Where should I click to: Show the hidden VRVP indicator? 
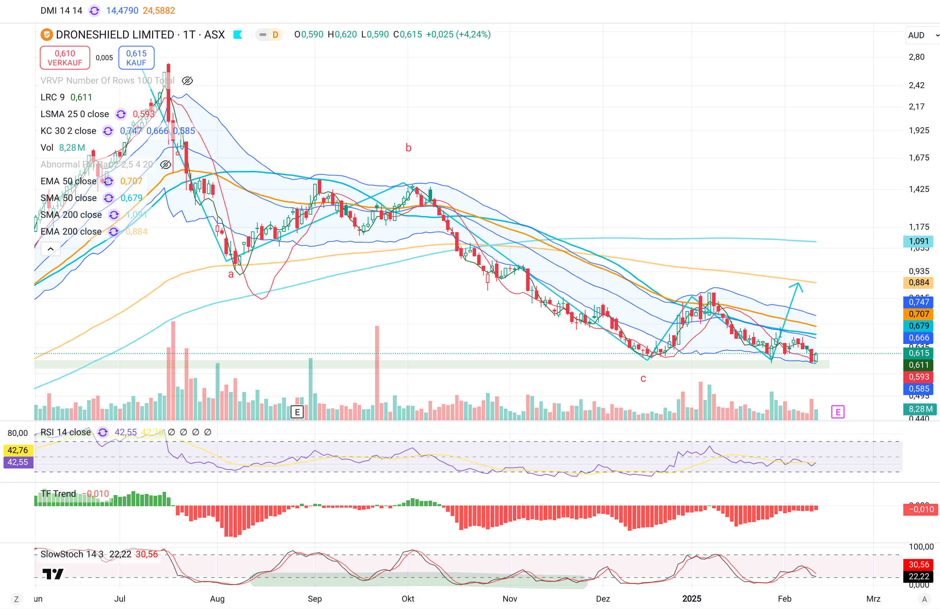pos(187,80)
